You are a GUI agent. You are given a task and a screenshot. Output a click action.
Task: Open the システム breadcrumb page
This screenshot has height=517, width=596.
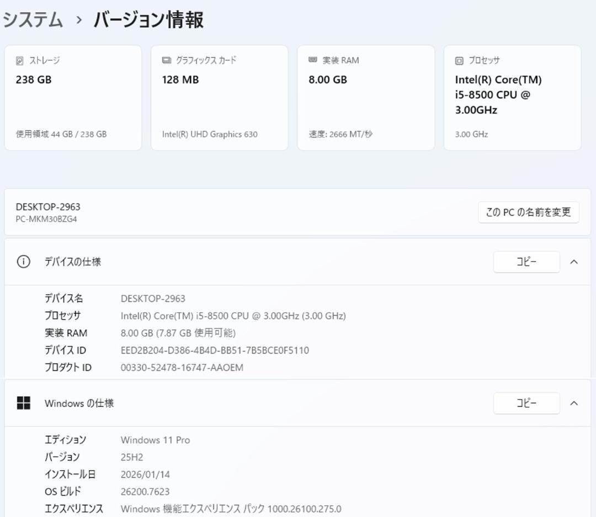(30, 19)
